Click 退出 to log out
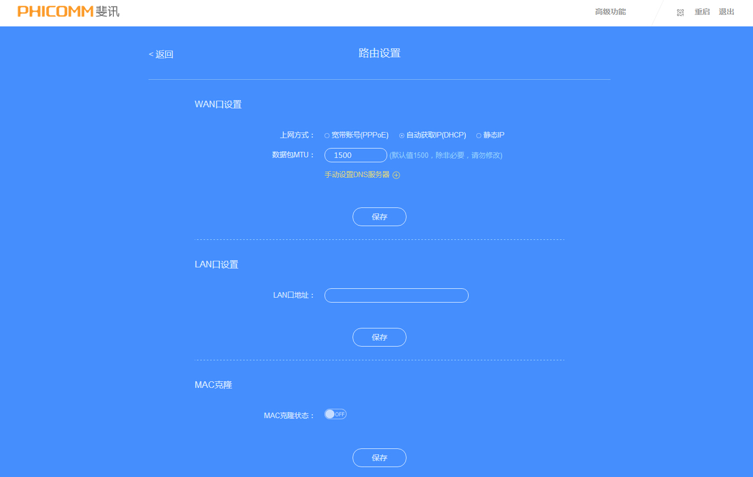Screen dimensions: 753x477 [x=726, y=11]
